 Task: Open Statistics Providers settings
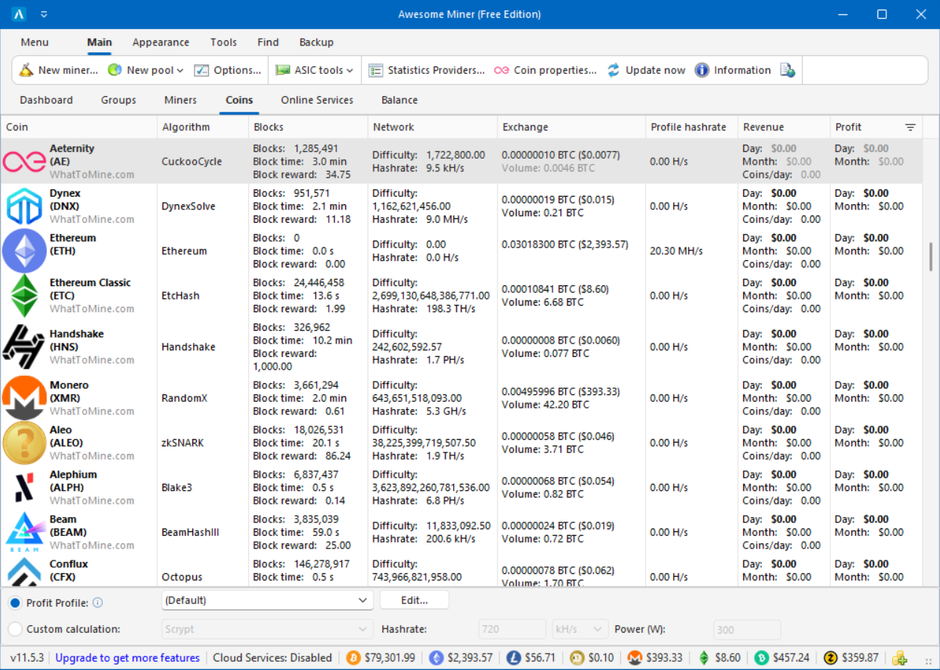(x=426, y=70)
